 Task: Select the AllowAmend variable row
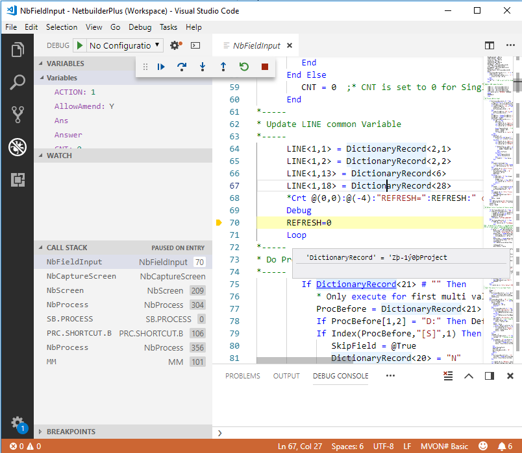123,106
